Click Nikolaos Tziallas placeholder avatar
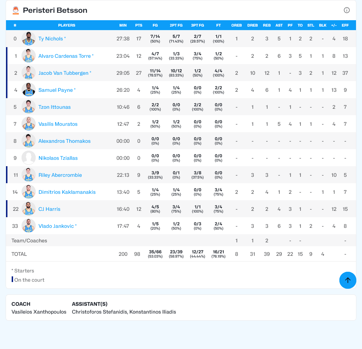Screen dimensions: 362x349 click(28, 158)
